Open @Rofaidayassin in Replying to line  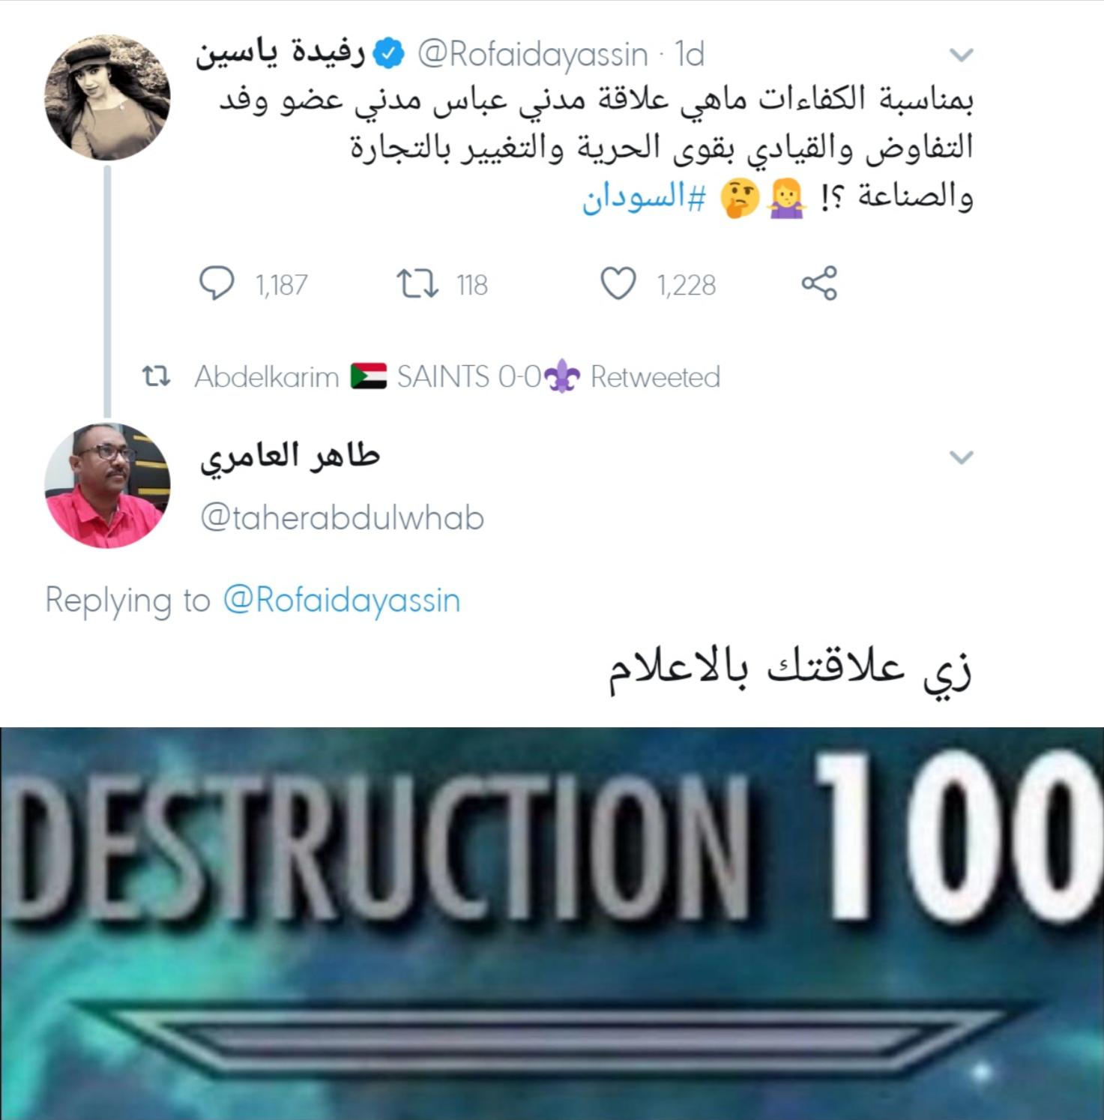[342, 600]
